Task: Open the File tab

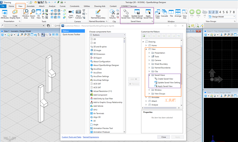Action: [x=3, y=6]
